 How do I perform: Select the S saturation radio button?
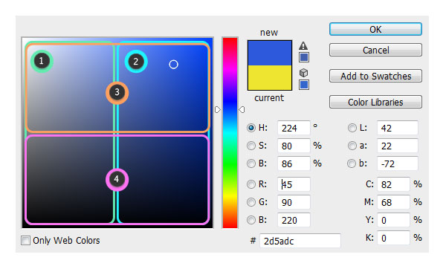251,146
